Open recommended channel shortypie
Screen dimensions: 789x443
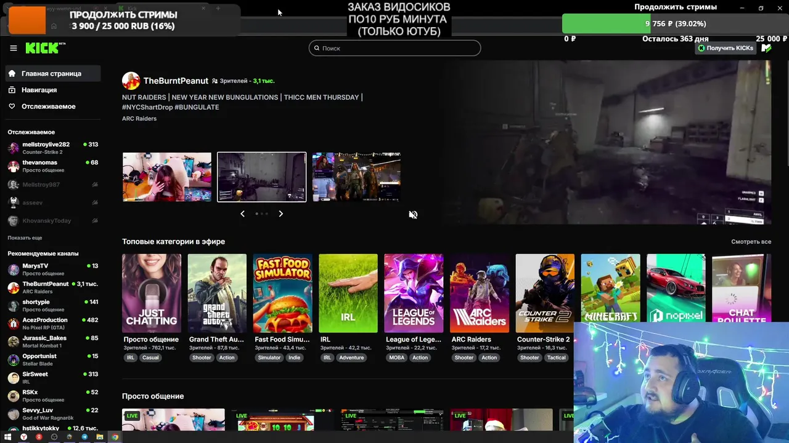(x=53, y=306)
